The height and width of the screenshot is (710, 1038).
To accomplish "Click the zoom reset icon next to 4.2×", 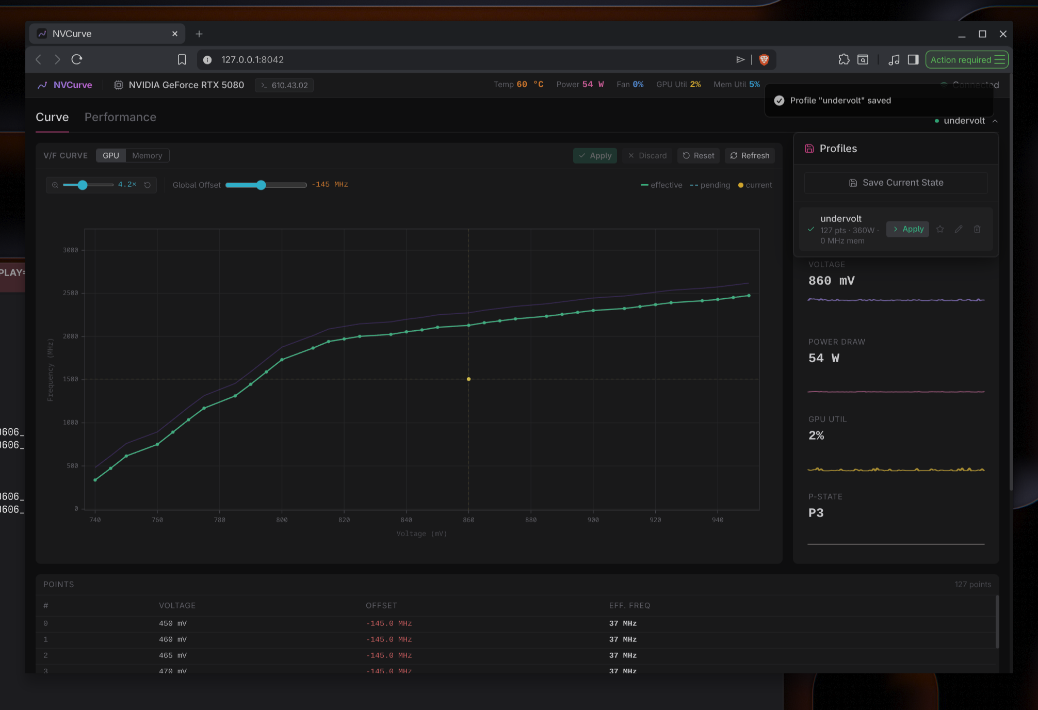I will click(x=148, y=185).
